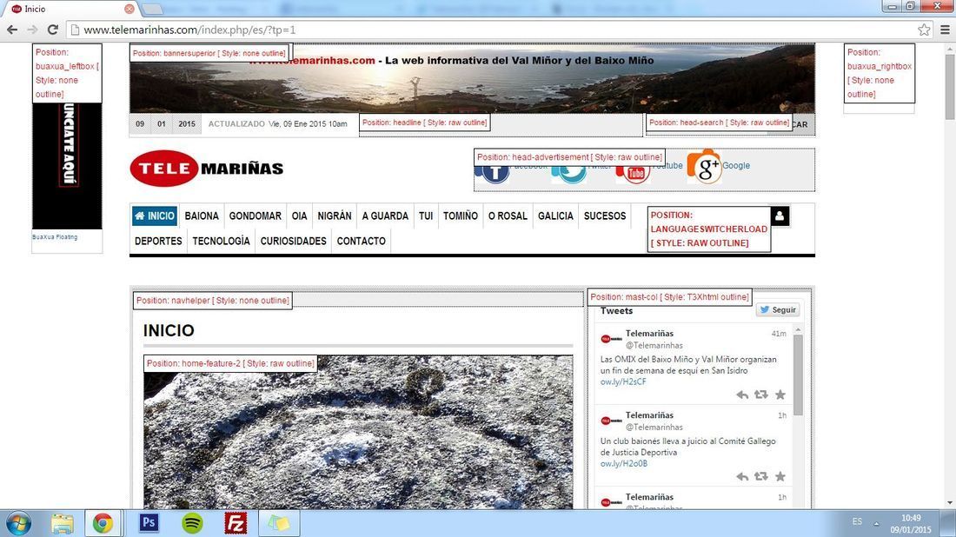Click the Seguir Twitter follow button
The height and width of the screenshot is (537, 956).
point(778,309)
